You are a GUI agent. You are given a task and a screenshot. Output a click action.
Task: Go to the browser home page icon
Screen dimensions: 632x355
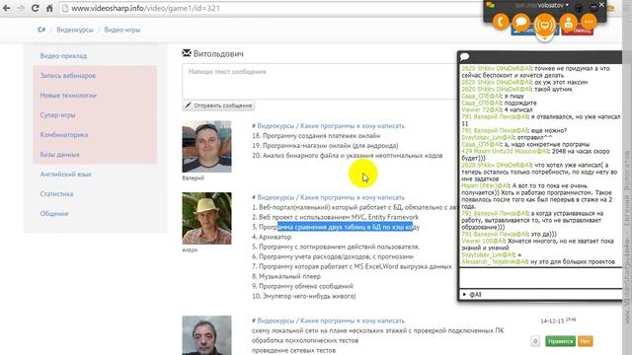(49, 8)
